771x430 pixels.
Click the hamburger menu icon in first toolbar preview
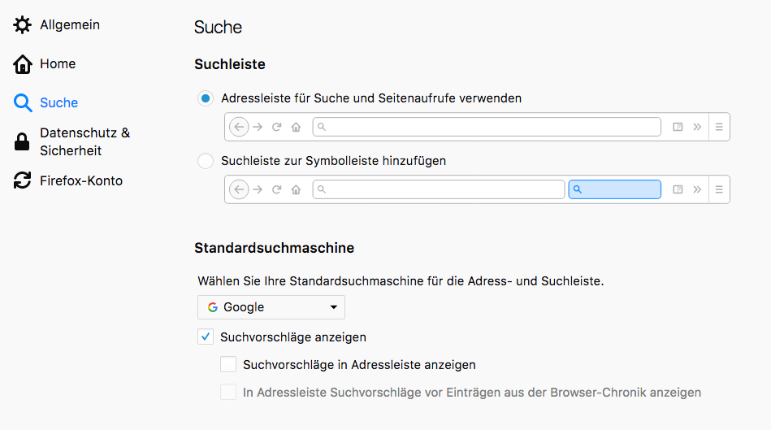[719, 127]
